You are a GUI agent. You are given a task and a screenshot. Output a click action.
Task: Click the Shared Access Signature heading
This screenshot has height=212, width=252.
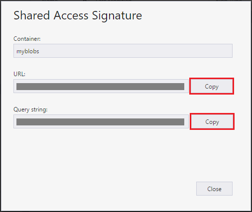(x=78, y=15)
